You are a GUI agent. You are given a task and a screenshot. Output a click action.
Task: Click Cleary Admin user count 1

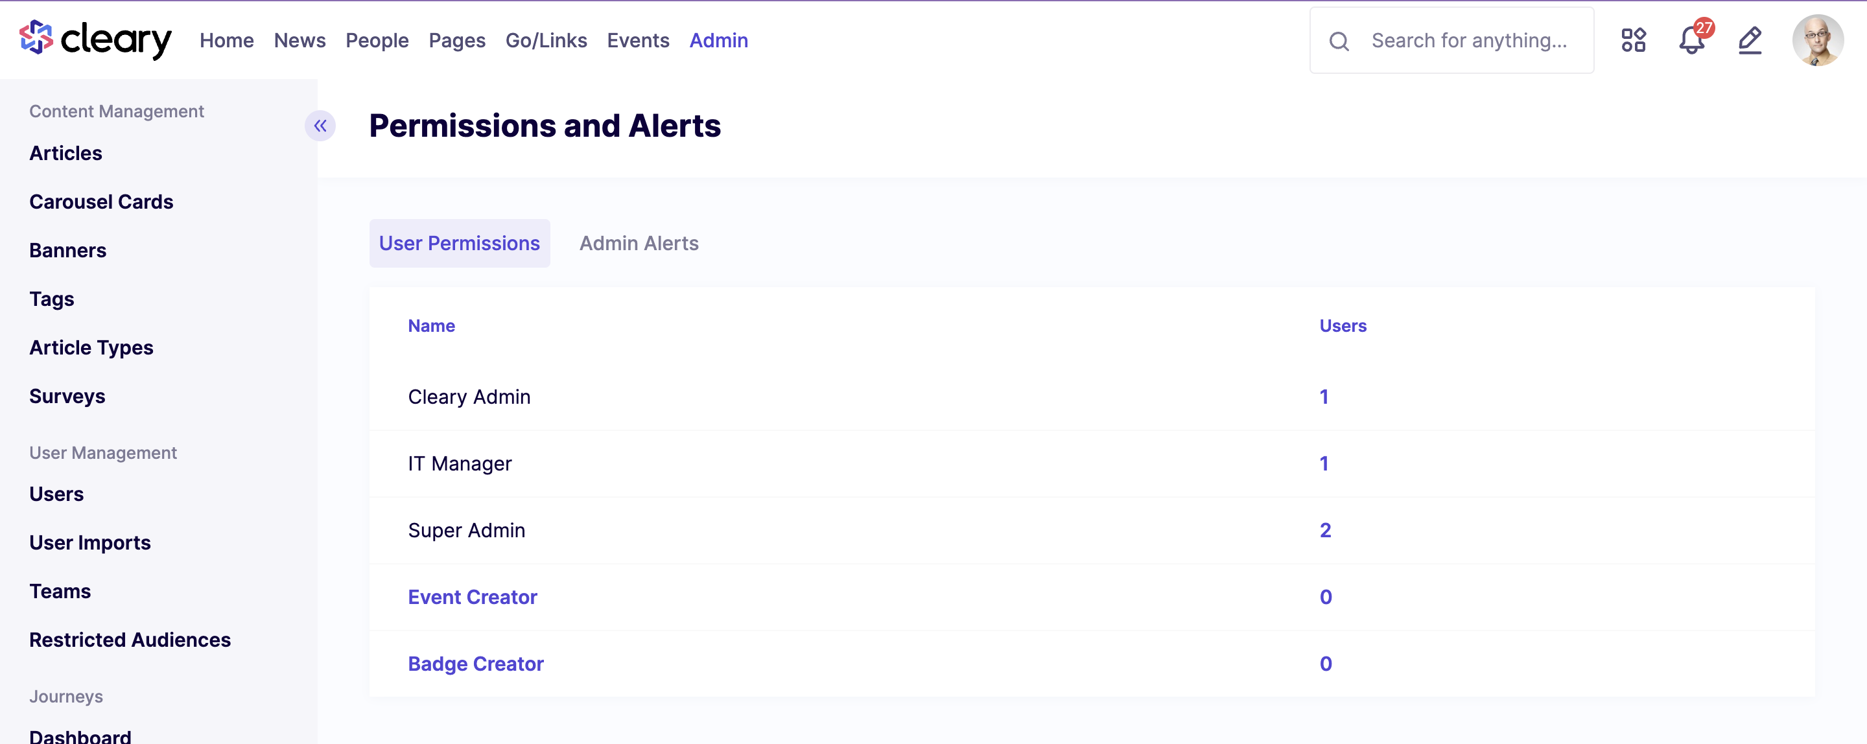click(1324, 397)
